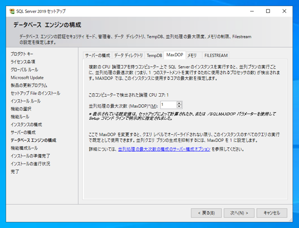299x228 pixels.
Task: Select the MaxDOP tab
Action: point(175,55)
